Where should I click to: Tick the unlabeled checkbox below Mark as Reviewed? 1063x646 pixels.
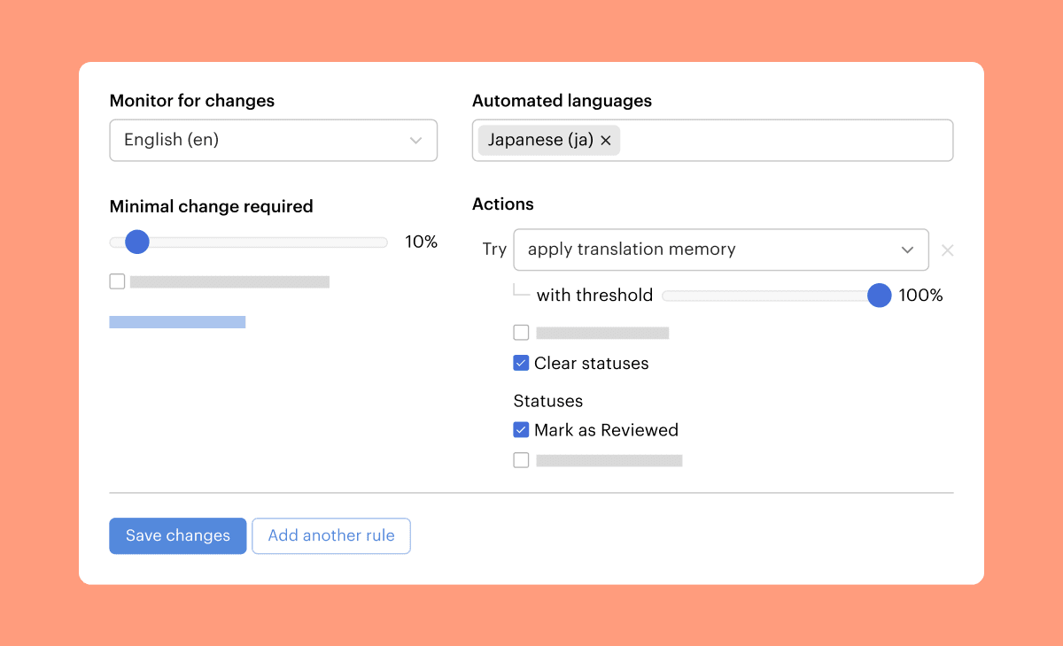coord(521,460)
